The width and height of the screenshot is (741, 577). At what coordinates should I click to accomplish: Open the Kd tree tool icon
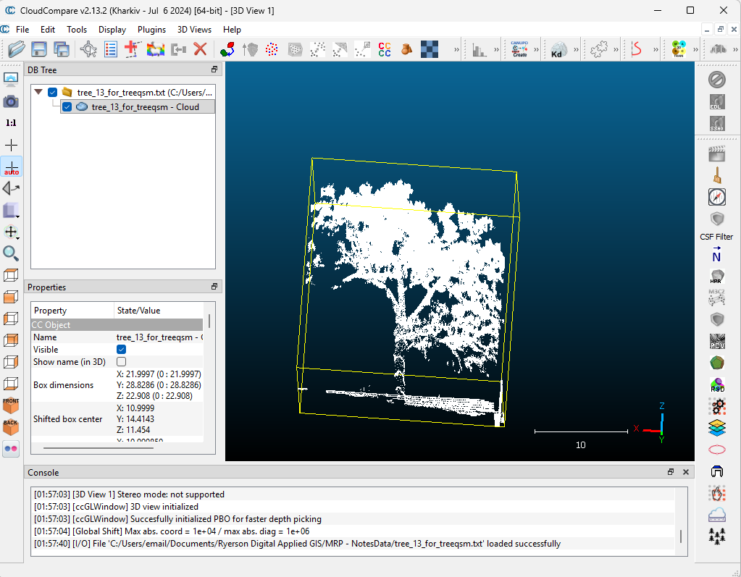click(558, 49)
